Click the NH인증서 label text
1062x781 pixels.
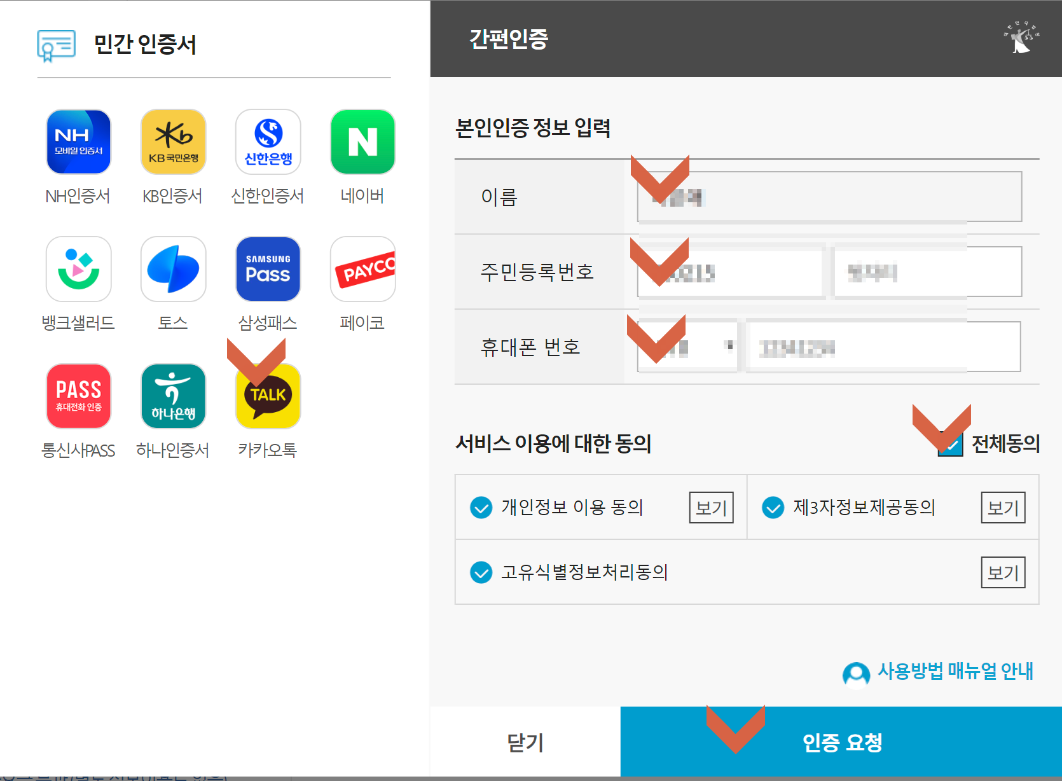point(78,196)
